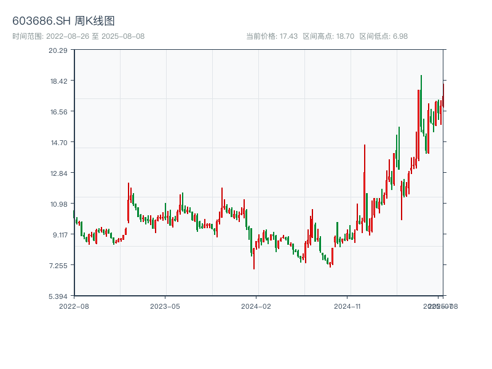Click the y-axis label 5.394

(x=58, y=296)
